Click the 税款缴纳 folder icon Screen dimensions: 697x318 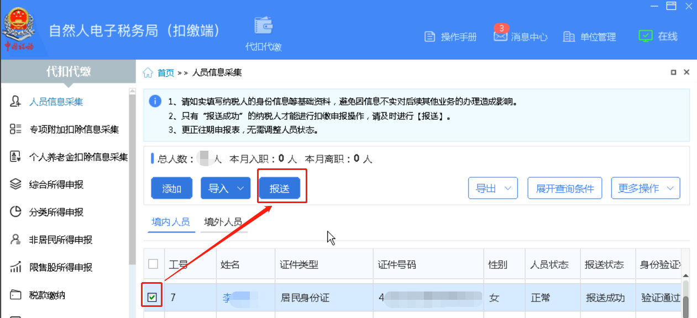tap(16, 295)
